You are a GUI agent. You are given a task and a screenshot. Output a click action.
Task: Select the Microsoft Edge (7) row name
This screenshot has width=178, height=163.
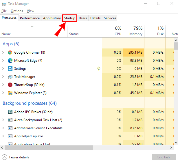[28, 61]
